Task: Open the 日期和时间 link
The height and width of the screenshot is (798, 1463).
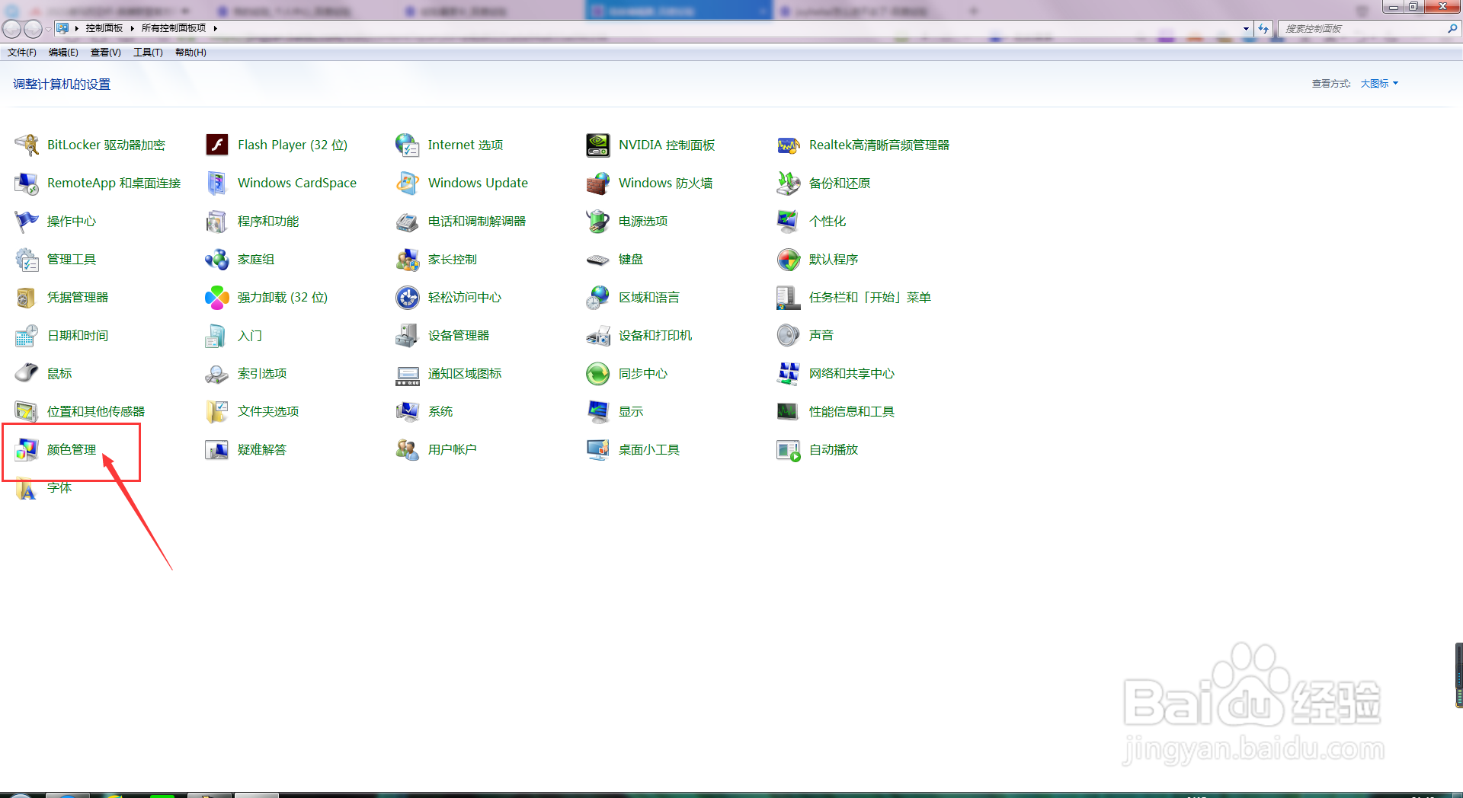Action: click(78, 335)
